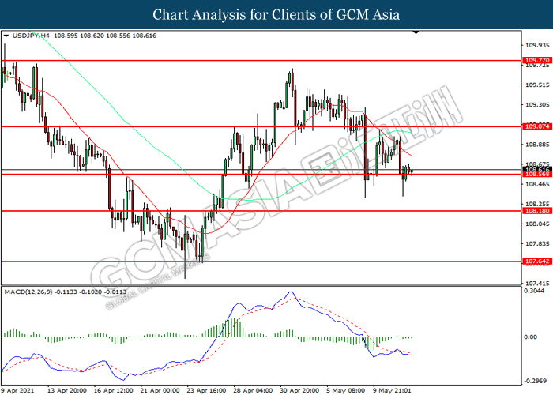Click the 28 Apr 04:00 time label
Image resolution: width=553 pixels, height=395 pixels.
254,390
